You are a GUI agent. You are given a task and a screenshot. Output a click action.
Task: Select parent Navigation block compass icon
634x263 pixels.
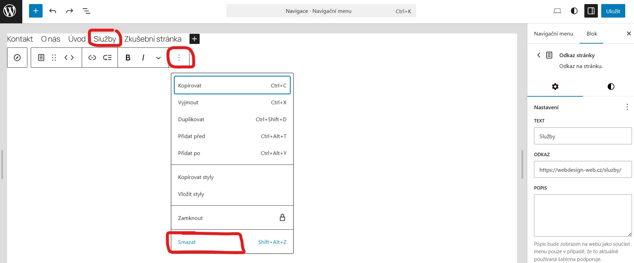pyautogui.click(x=17, y=57)
